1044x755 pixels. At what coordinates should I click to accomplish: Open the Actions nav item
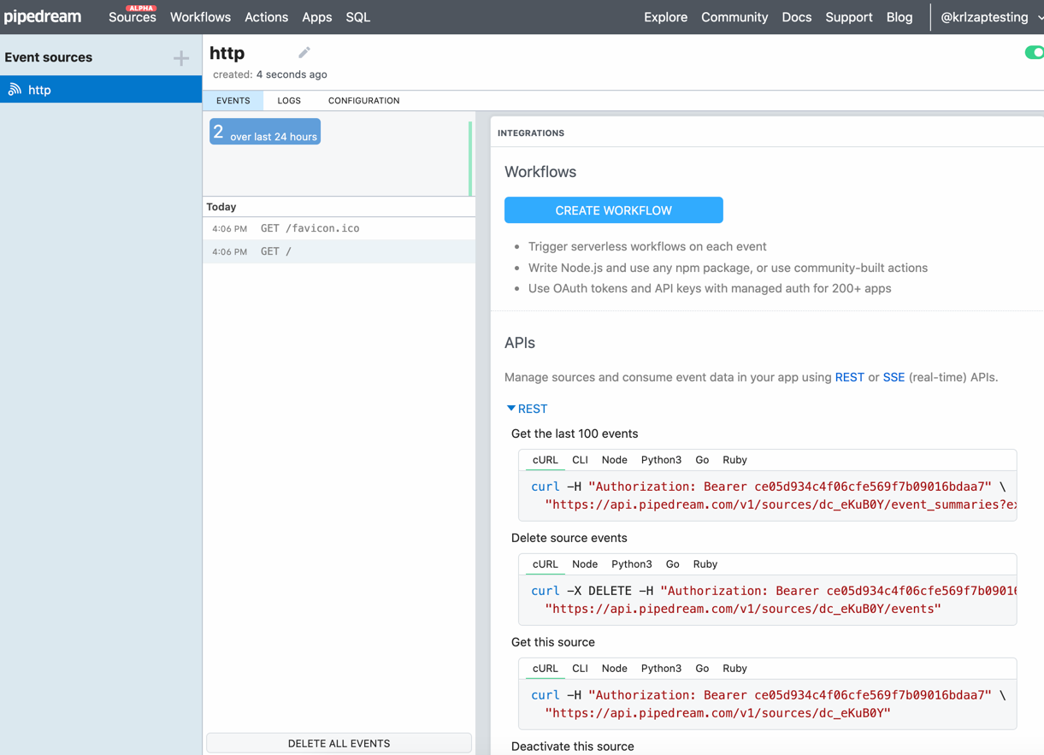(x=266, y=17)
